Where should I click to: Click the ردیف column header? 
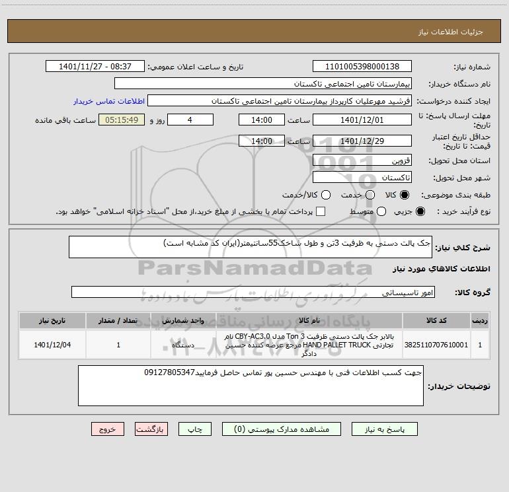point(480,320)
